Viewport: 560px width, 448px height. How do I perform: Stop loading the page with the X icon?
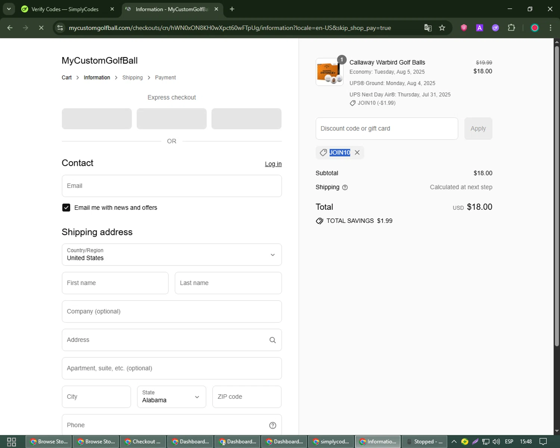point(41,28)
